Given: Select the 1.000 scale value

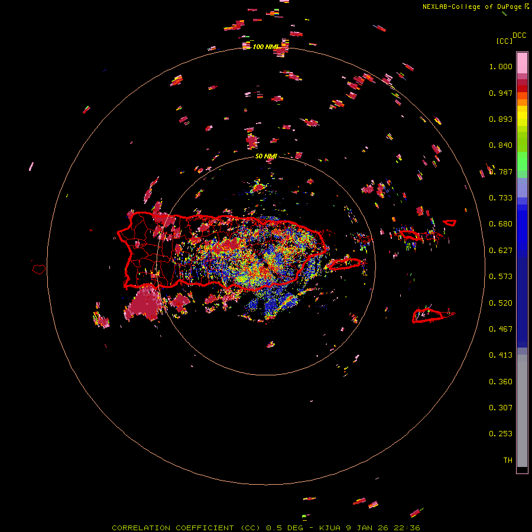Looking at the screenshot, I should (501, 66).
